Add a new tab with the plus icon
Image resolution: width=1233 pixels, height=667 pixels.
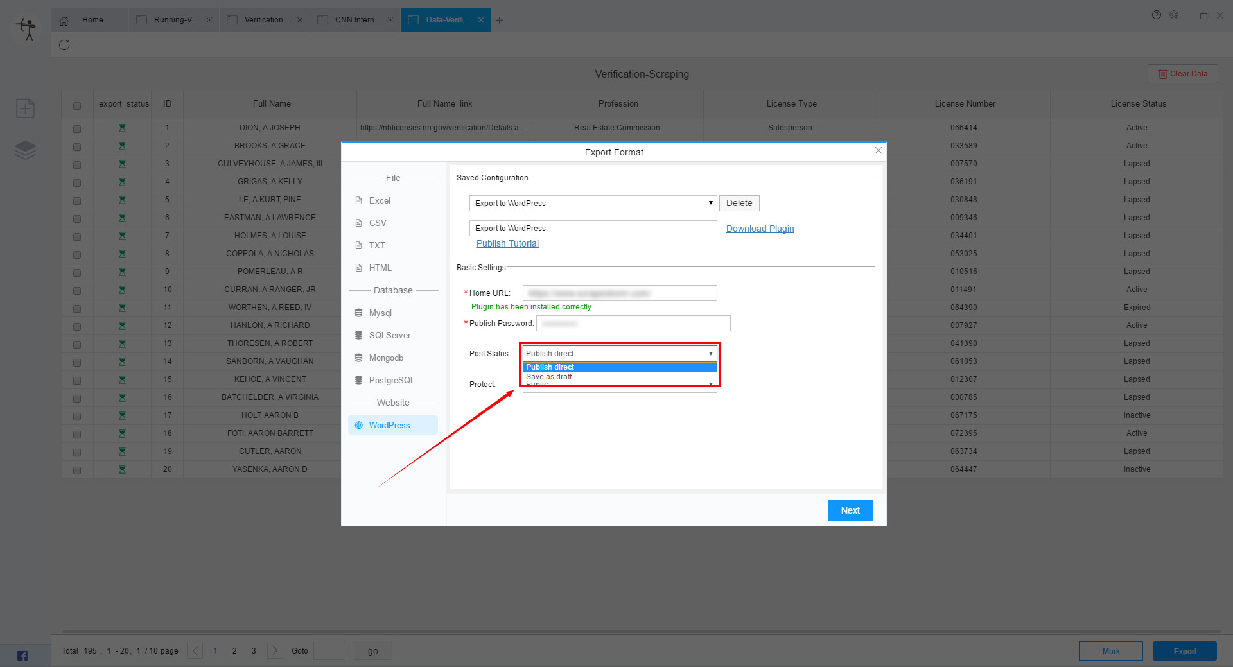click(x=499, y=20)
